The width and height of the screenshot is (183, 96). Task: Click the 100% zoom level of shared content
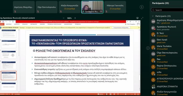(x=69, y=18)
